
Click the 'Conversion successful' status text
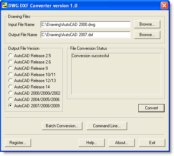pyautogui.click(x=90, y=56)
